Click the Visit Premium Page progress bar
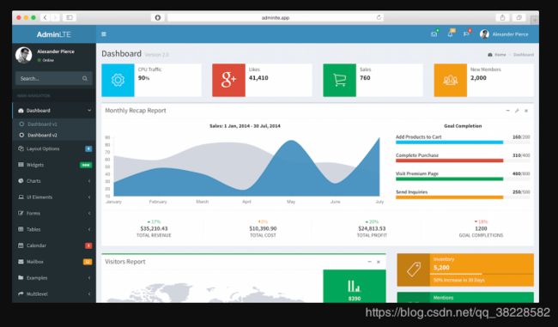This screenshot has width=558, height=327. tap(463, 179)
